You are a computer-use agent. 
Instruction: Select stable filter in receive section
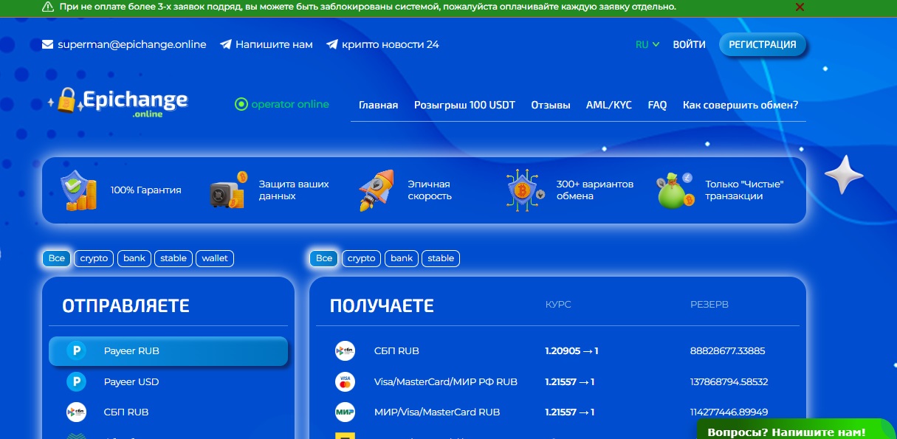pos(441,258)
